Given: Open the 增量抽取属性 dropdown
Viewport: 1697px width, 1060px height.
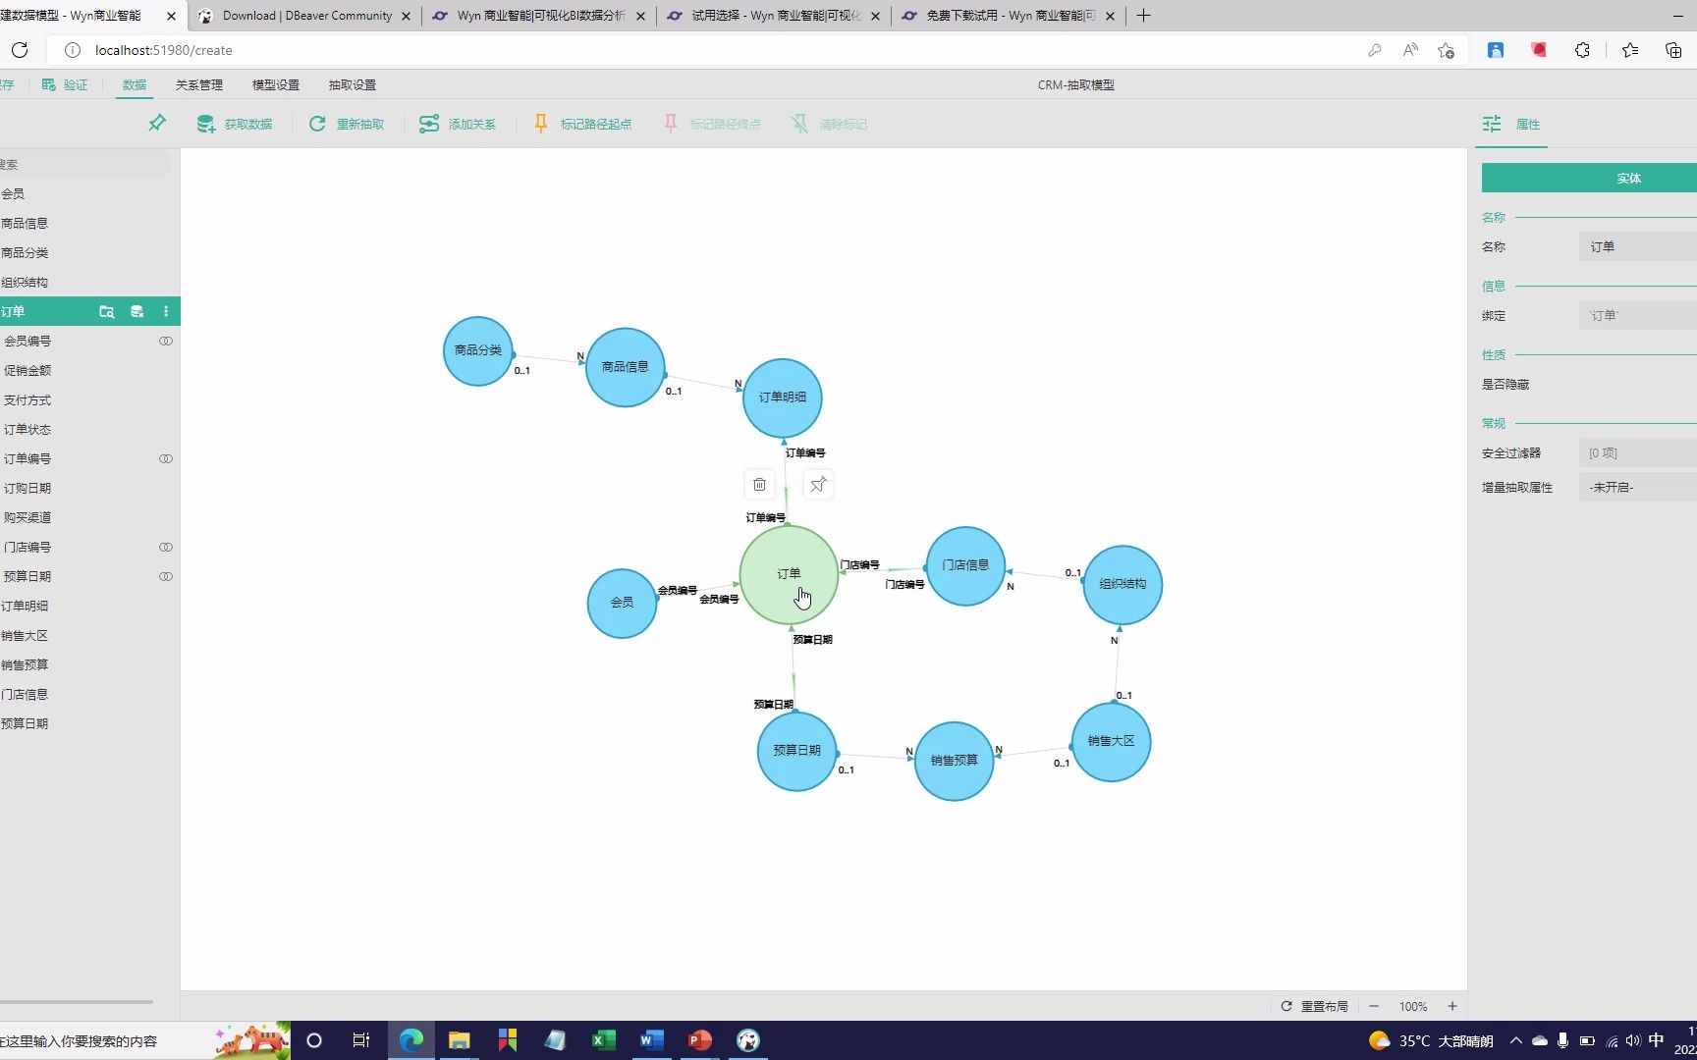Looking at the screenshot, I should 1637,488.
